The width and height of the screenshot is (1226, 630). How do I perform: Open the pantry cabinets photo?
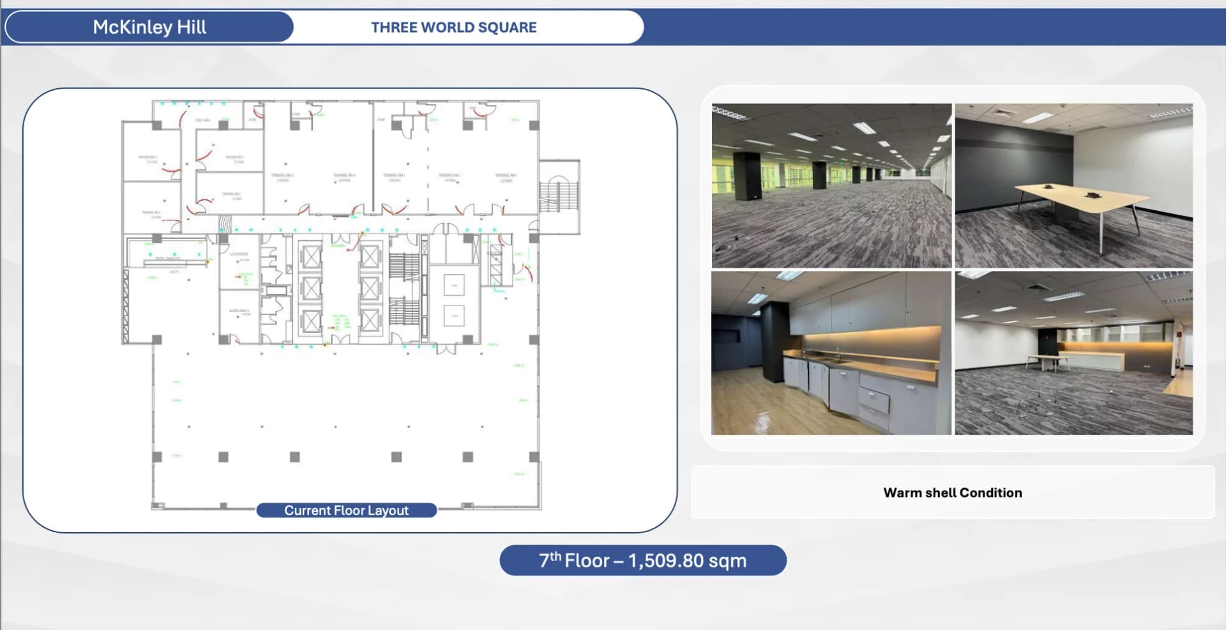[x=831, y=353]
